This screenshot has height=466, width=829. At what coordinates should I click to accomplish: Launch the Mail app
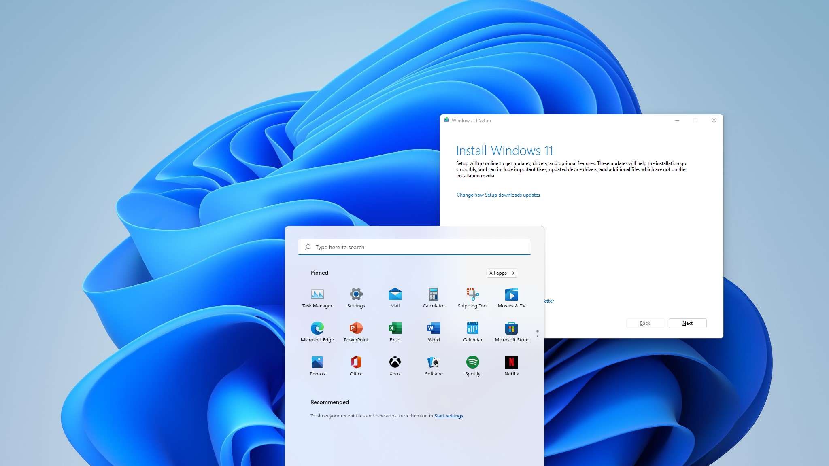coord(395,298)
